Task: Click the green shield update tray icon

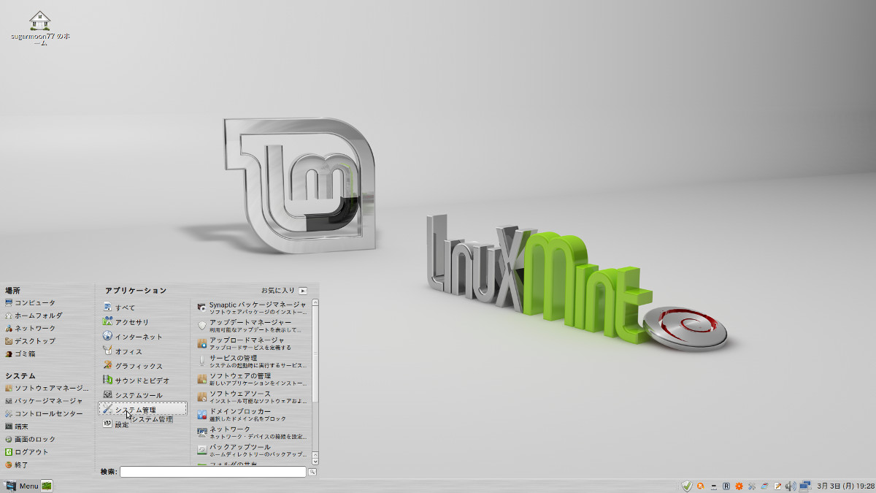Action: (686, 486)
